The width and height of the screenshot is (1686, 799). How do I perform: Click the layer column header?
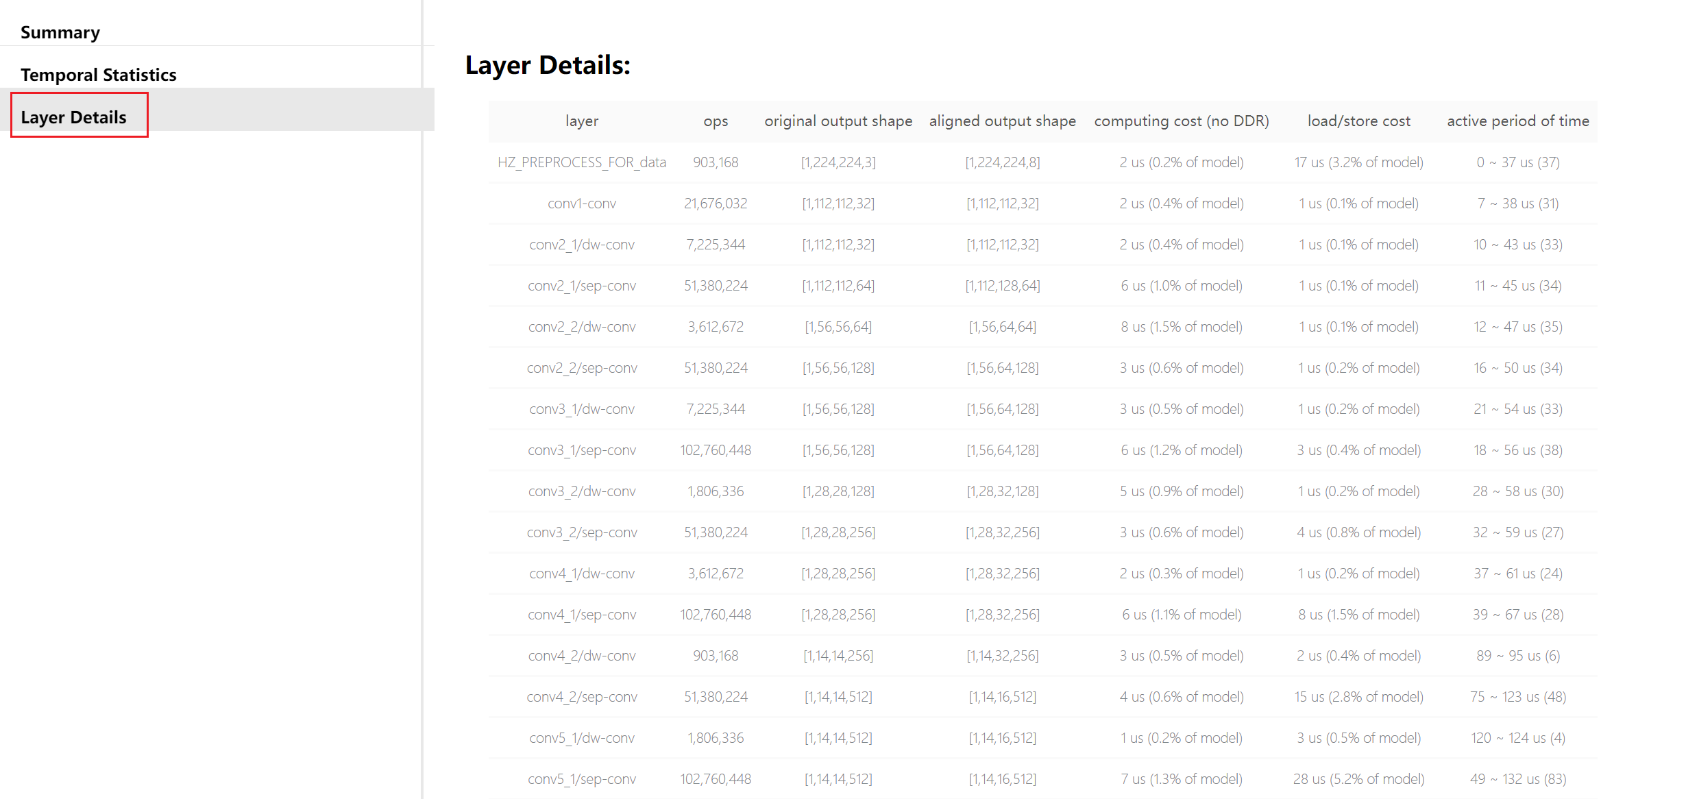pos(581,121)
